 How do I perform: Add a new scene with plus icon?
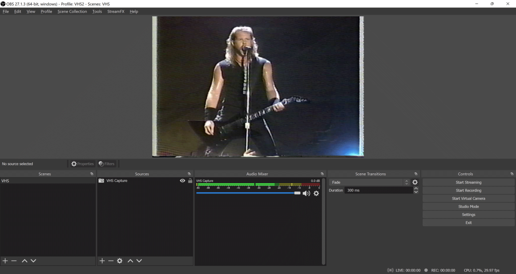[x=5, y=261]
